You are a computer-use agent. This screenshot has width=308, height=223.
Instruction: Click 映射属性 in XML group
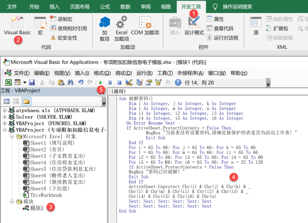[279, 19]
